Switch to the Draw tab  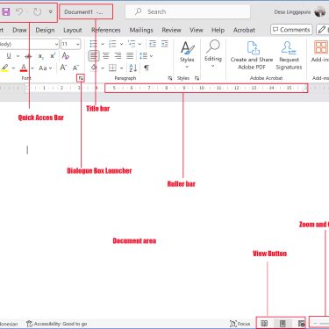click(19, 30)
